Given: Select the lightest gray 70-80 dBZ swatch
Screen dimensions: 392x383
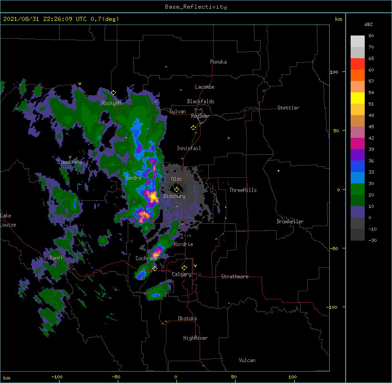Looking at the screenshot, I should pos(357,41).
